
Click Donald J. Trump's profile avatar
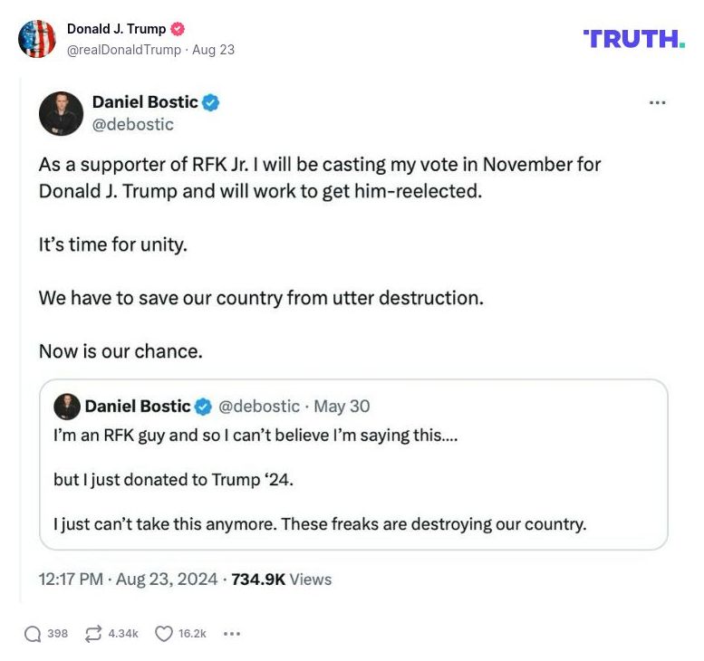[37, 39]
